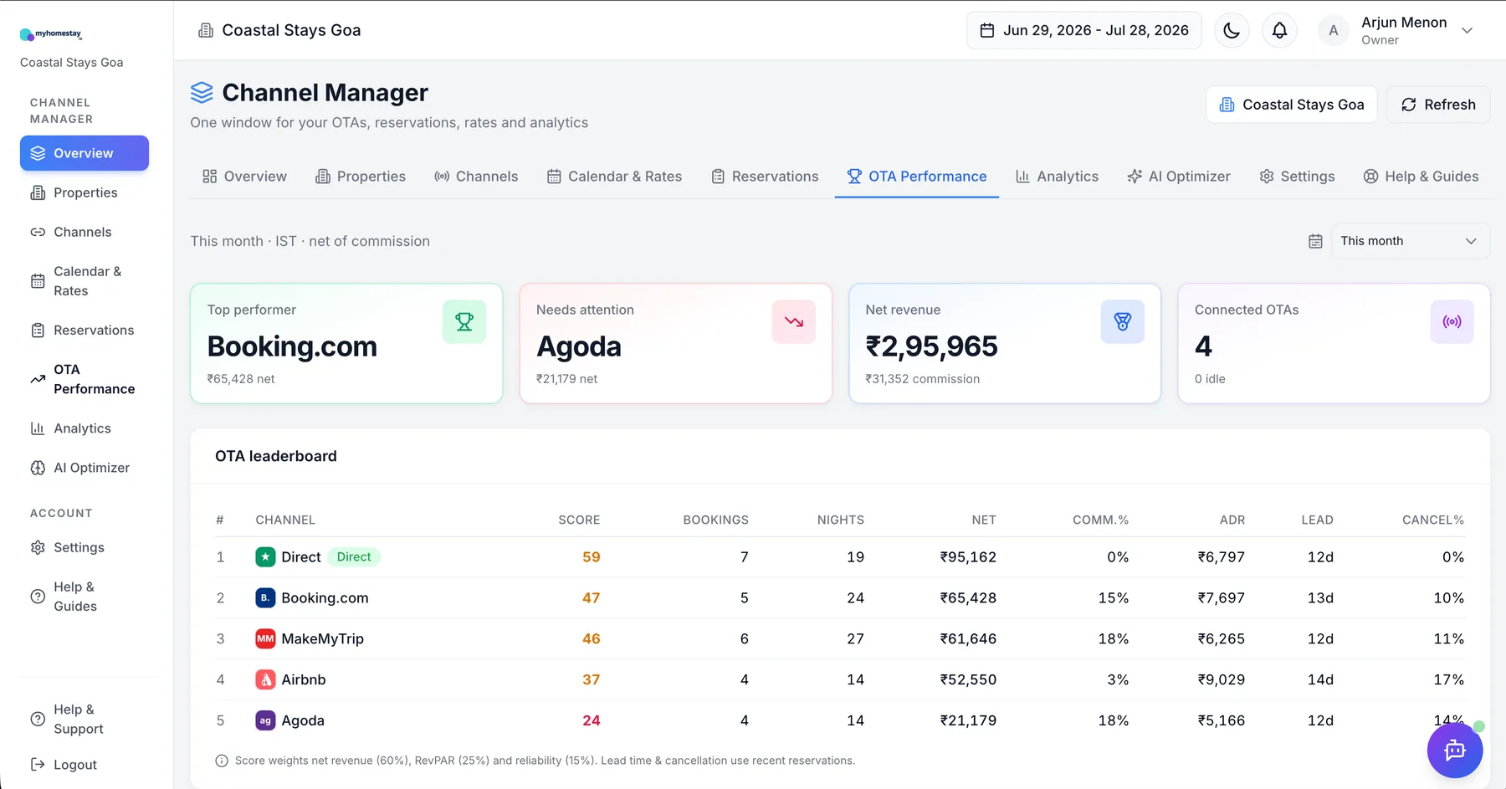Sort by the SCORE column header
This screenshot has height=789, width=1506.
pyautogui.click(x=579, y=520)
